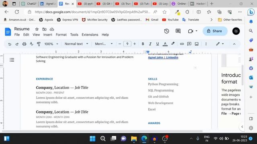Toggle bold formatting
The width and height of the screenshot is (257, 144).
[143, 44]
